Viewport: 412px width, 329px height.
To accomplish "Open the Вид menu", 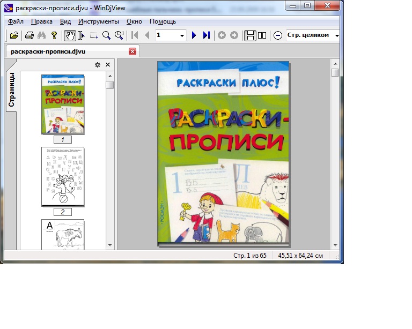I will tap(65, 21).
